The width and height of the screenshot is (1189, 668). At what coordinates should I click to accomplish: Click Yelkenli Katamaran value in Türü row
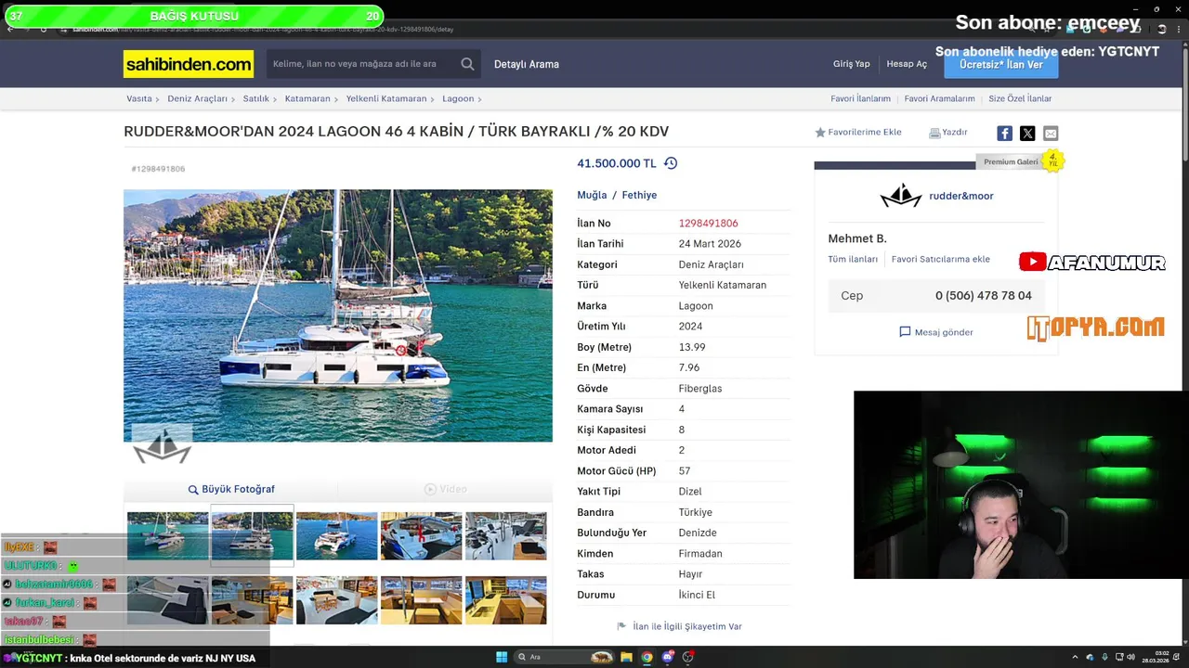tap(722, 285)
